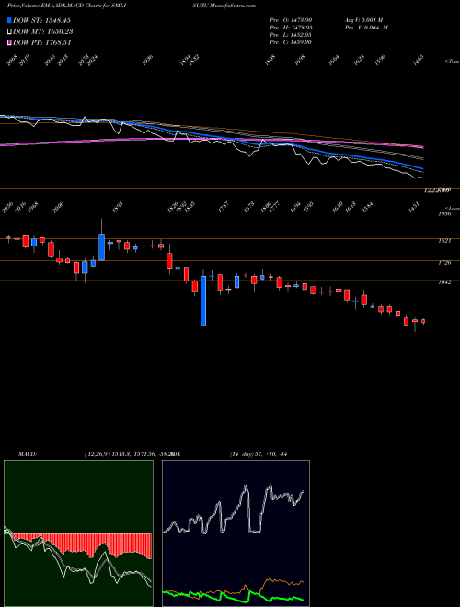Image resolution: width=460 pixels, height=607 pixels.
Task: Click the 'Avg V: 0.001 M' volume text
Action: 363,20
